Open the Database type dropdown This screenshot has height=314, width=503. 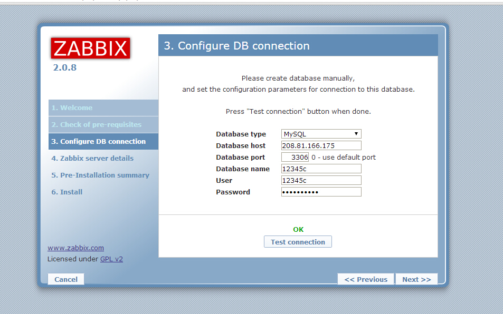[321, 134]
